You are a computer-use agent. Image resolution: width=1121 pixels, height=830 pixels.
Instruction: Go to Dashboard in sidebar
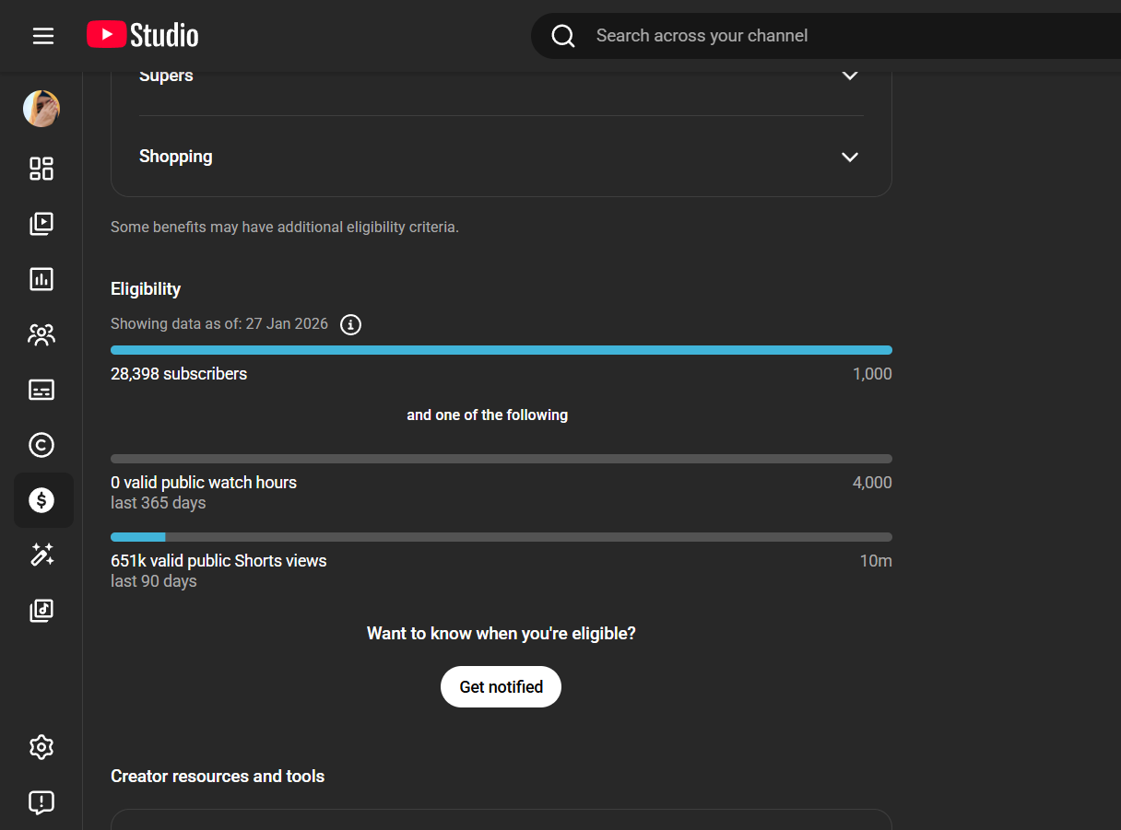pos(41,169)
